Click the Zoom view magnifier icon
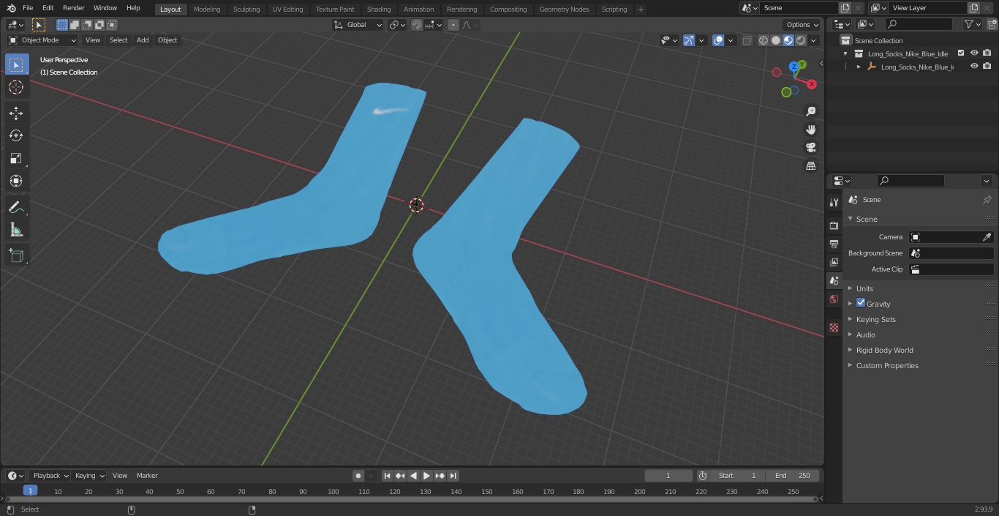The image size is (999, 516). 810,111
